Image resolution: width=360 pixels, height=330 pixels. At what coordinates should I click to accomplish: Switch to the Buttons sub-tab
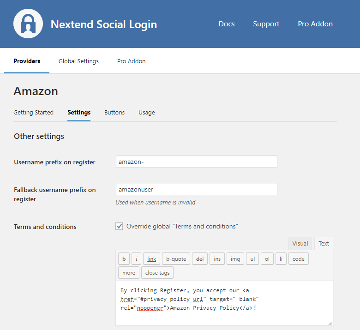click(x=114, y=112)
